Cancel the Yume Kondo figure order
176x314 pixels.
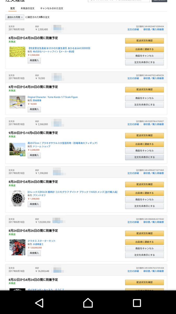[144, 98]
